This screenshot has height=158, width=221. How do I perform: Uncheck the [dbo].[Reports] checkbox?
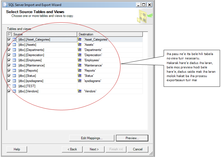[9, 71]
